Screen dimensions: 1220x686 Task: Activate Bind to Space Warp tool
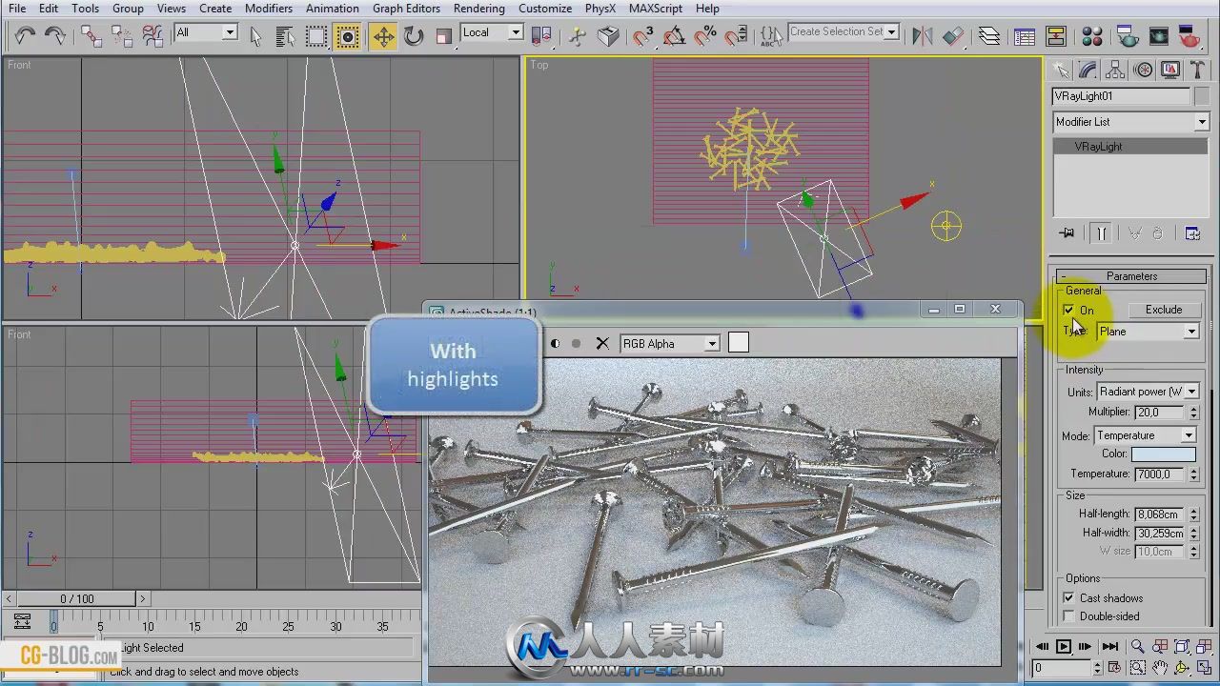click(152, 36)
